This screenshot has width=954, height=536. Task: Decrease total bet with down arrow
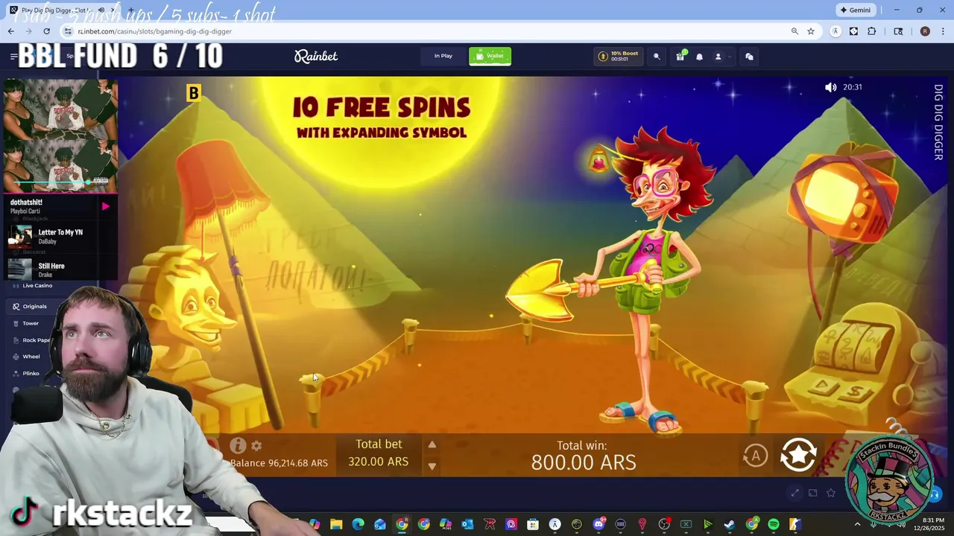tap(432, 466)
